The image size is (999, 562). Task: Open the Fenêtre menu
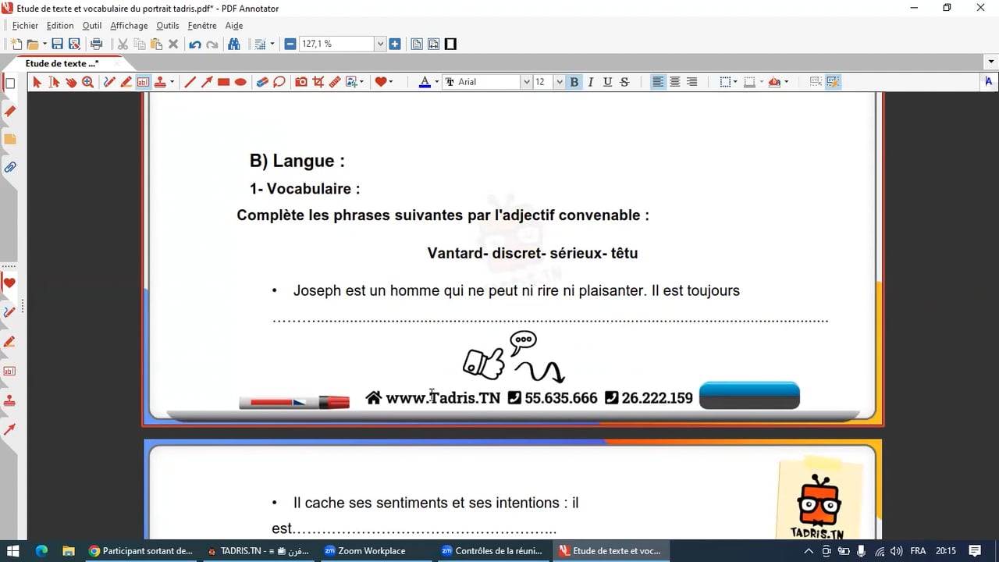pos(202,26)
